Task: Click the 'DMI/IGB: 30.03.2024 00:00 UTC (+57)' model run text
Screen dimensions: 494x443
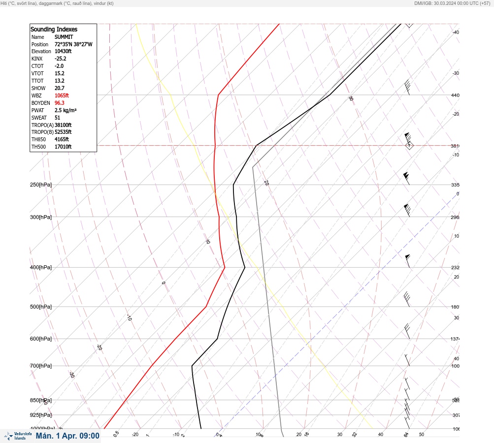Action: coord(452,3)
